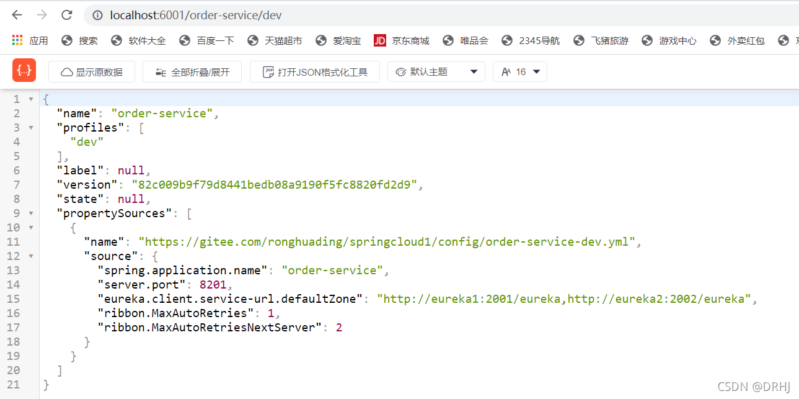Click the "spring.application.name" key
799x399 pixels.
tap(183, 271)
